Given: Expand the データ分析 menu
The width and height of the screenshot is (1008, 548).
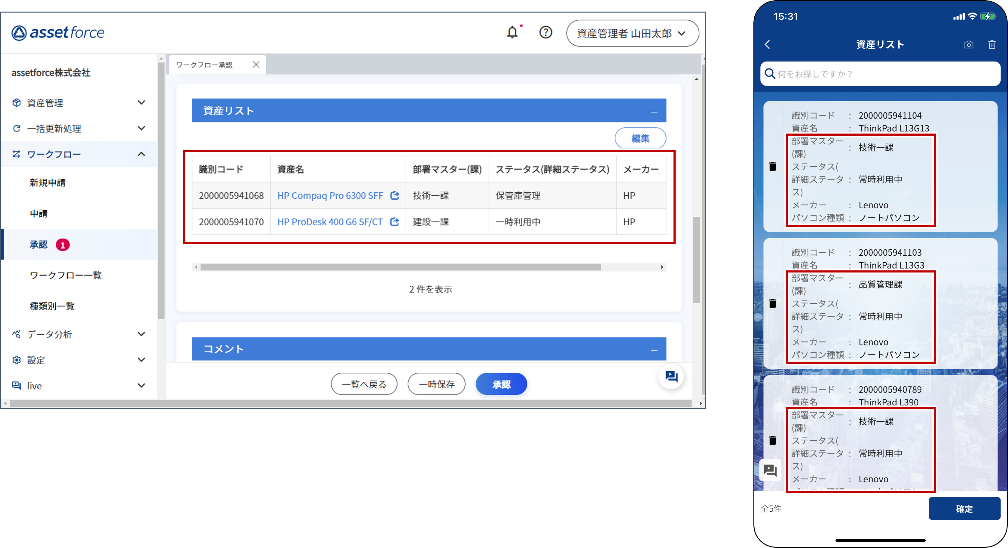Looking at the screenshot, I should (141, 334).
